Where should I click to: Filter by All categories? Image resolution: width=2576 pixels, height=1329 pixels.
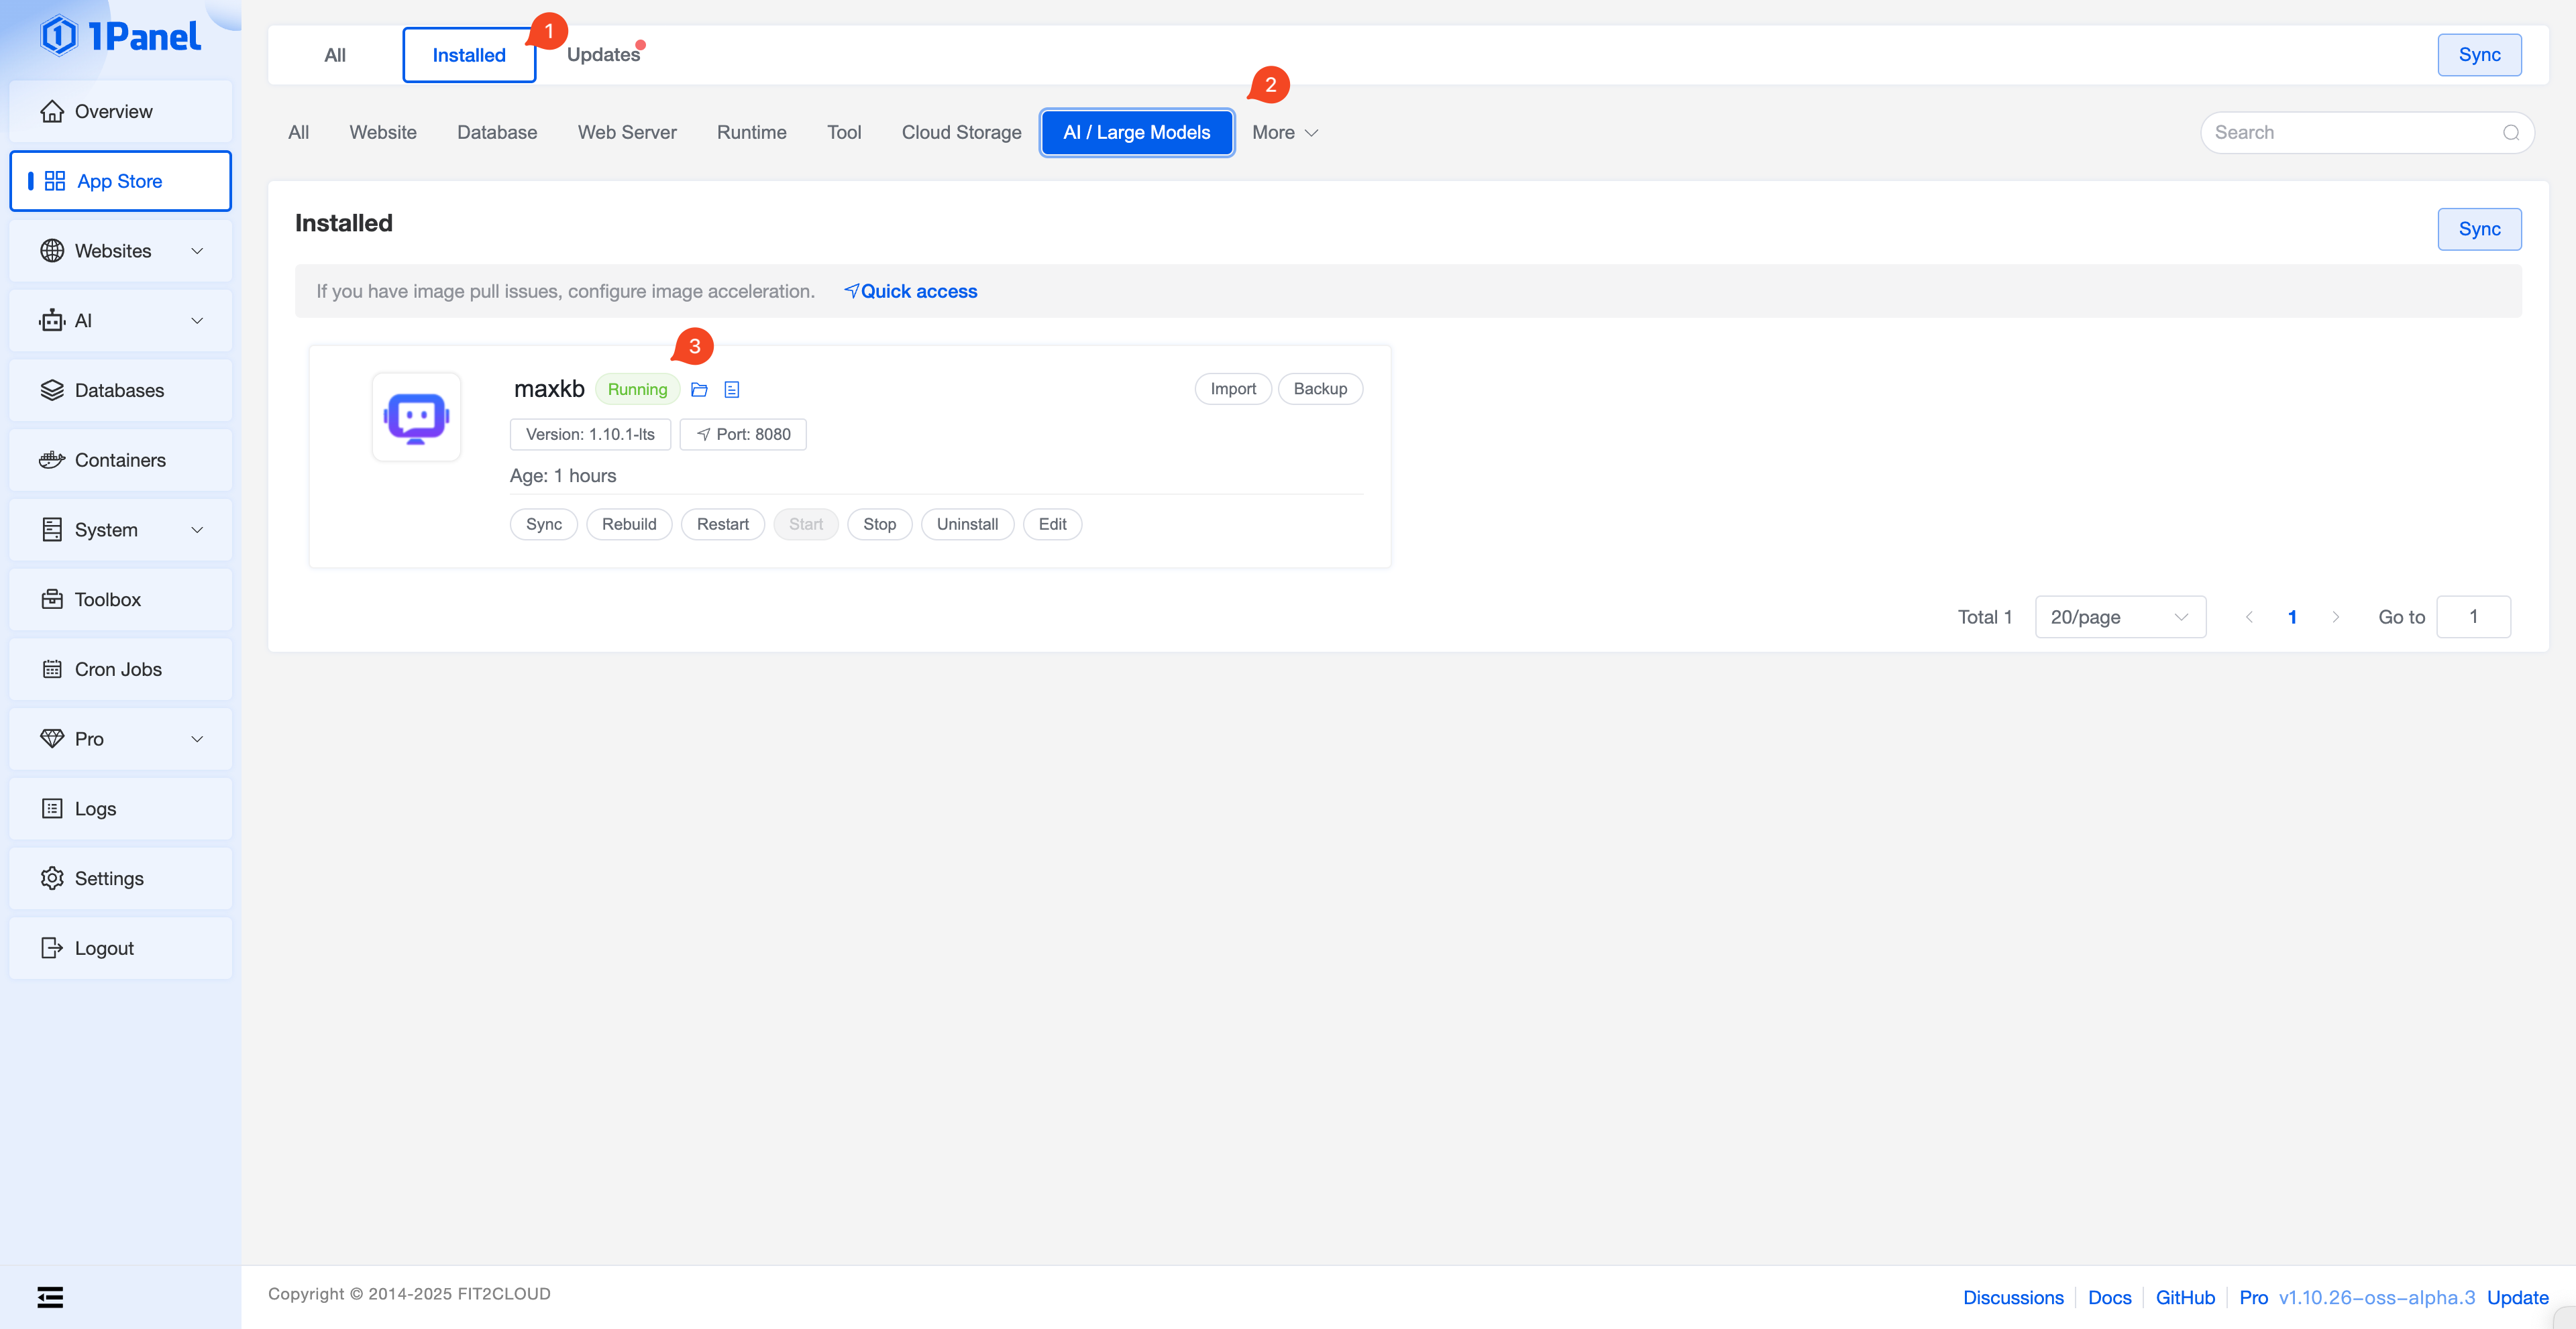point(298,133)
